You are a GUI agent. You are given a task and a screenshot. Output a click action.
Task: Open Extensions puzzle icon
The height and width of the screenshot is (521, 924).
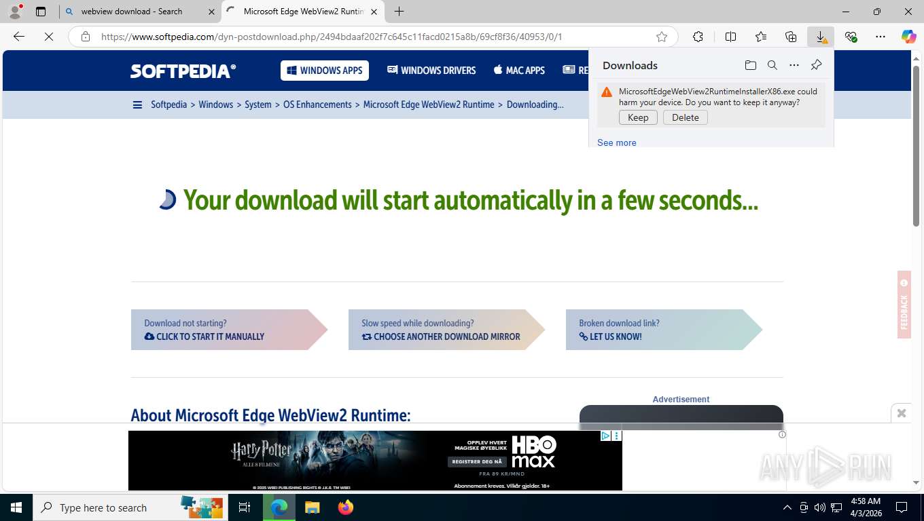pyautogui.click(x=698, y=37)
